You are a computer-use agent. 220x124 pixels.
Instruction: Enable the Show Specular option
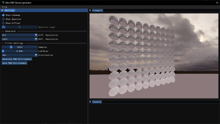point(3,19)
